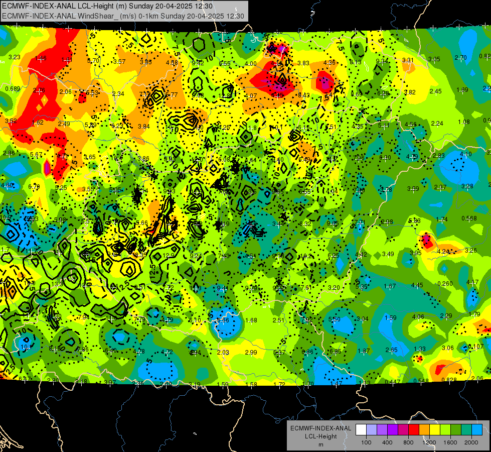The width and height of the screenshot is (491, 452).
Task: Click the legend tick label 2000
Action: [x=471, y=442]
